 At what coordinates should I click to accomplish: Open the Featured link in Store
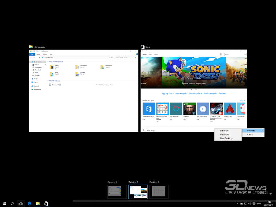tap(223, 93)
